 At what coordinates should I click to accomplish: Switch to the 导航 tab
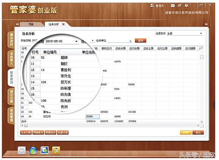[x=31, y=24]
